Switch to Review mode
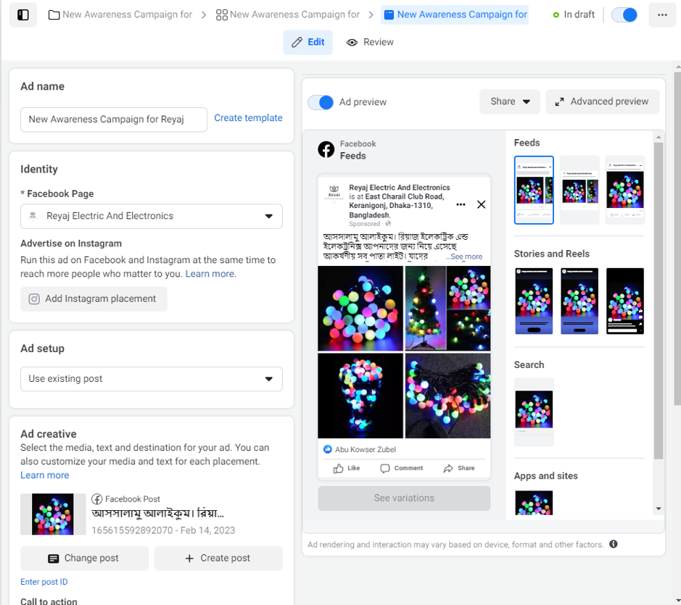The image size is (681, 605). pos(370,42)
